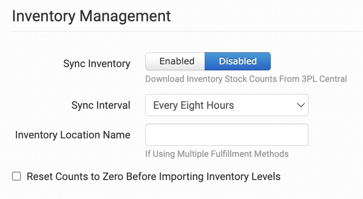Click the Inventory Location Name label
The image size is (363, 199).
tap(73, 135)
